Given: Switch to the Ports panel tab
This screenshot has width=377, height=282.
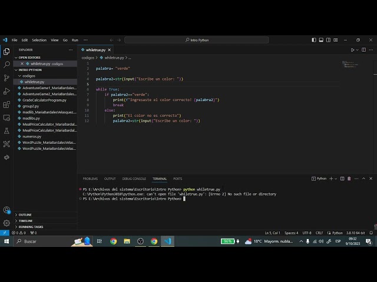Looking at the screenshot, I should [x=178, y=179].
